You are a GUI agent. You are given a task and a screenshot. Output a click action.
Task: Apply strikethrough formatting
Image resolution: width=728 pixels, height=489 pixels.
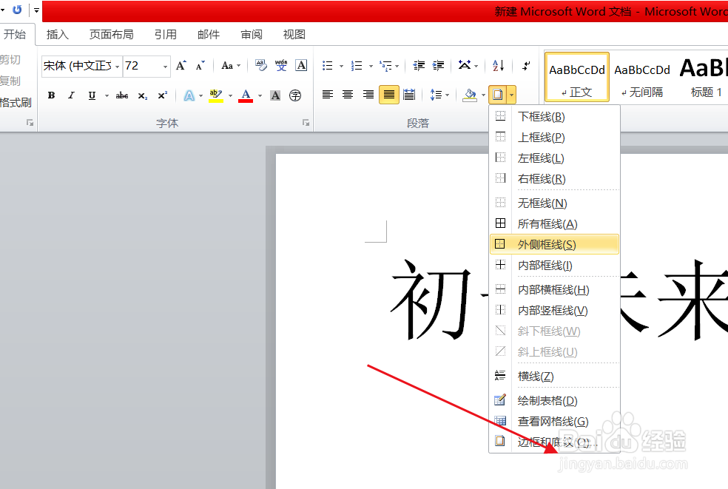(121, 95)
